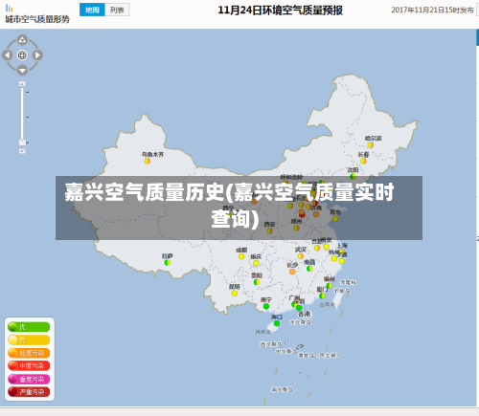The height and width of the screenshot is (416, 479).
Task: Click the 福州 city marker
Action: pyautogui.click(x=329, y=286)
